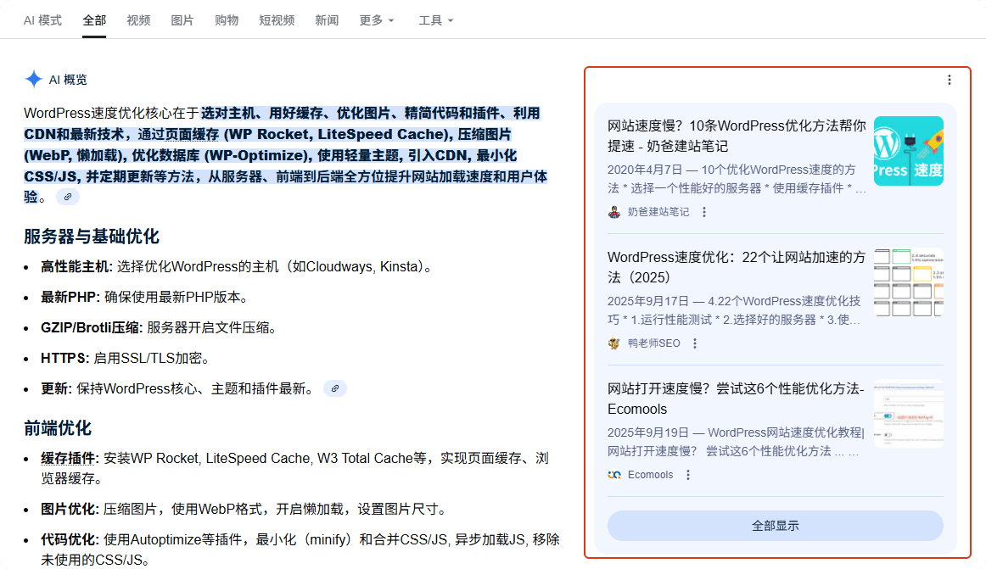The image size is (986, 569).
Task: Switch to the 新闻 tab
Action: (328, 20)
